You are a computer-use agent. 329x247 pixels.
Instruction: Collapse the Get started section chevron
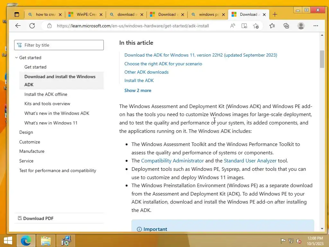click(x=16, y=58)
